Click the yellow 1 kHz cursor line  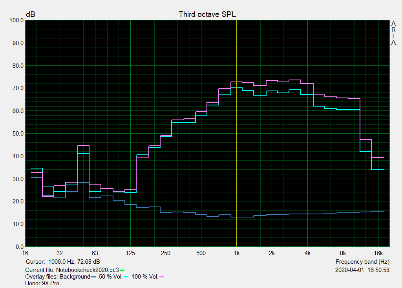pyautogui.click(x=236, y=133)
